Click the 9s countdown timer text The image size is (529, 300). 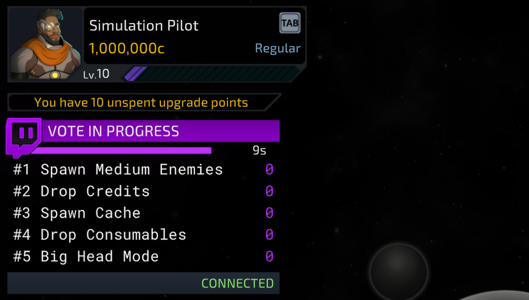point(259,150)
